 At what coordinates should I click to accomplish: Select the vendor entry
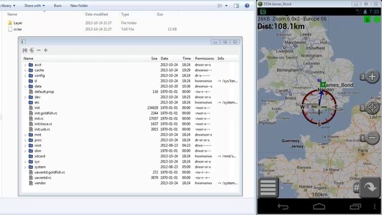click(131, 183)
